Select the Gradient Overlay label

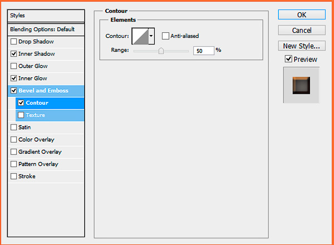click(40, 152)
